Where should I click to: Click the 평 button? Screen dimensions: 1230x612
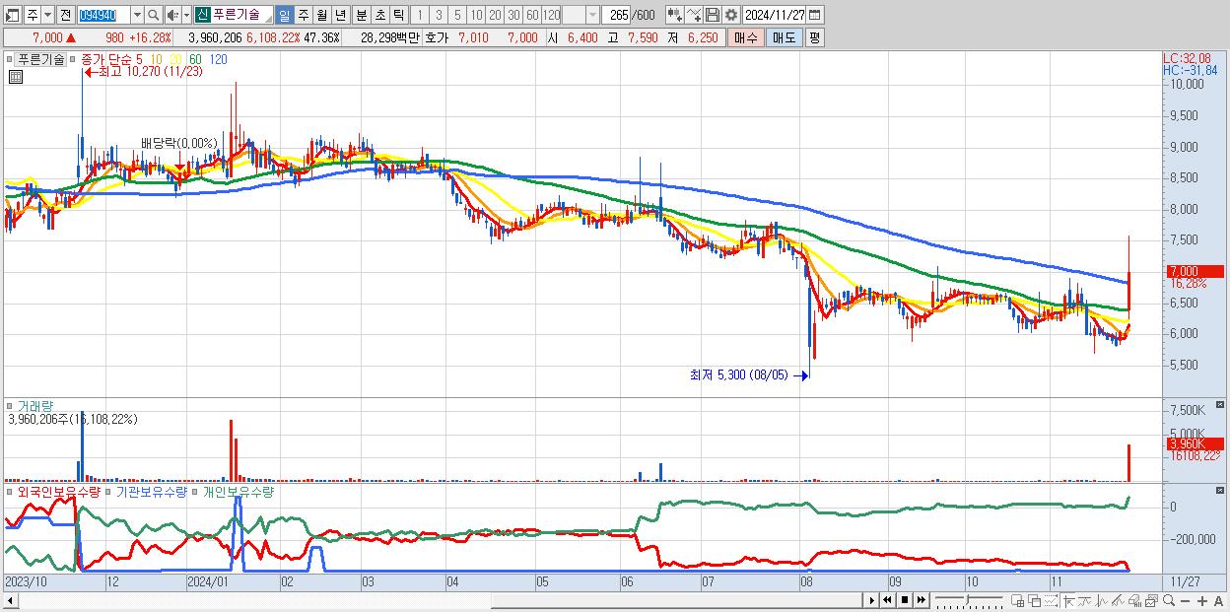pos(814,37)
